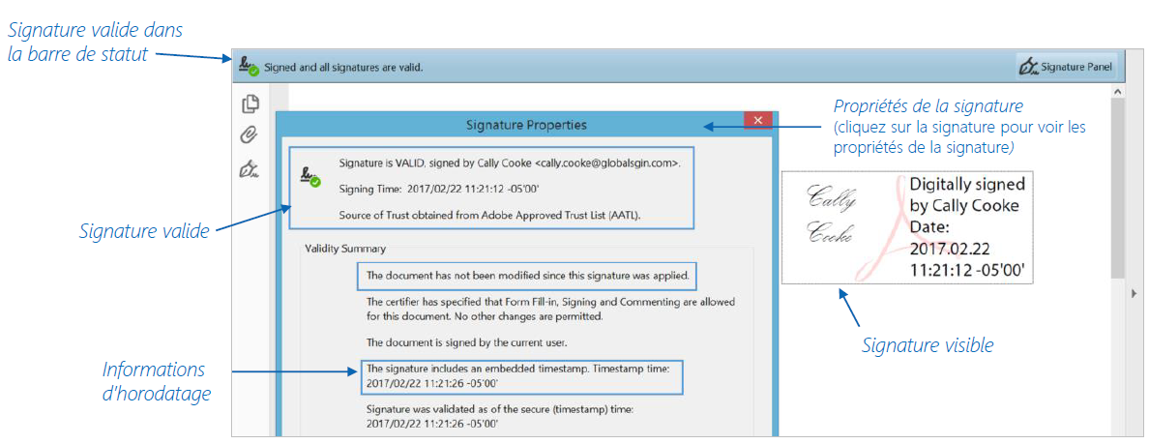Click the "document has not been modified" statement
The height and width of the screenshot is (444, 1149).
(x=527, y=276)
